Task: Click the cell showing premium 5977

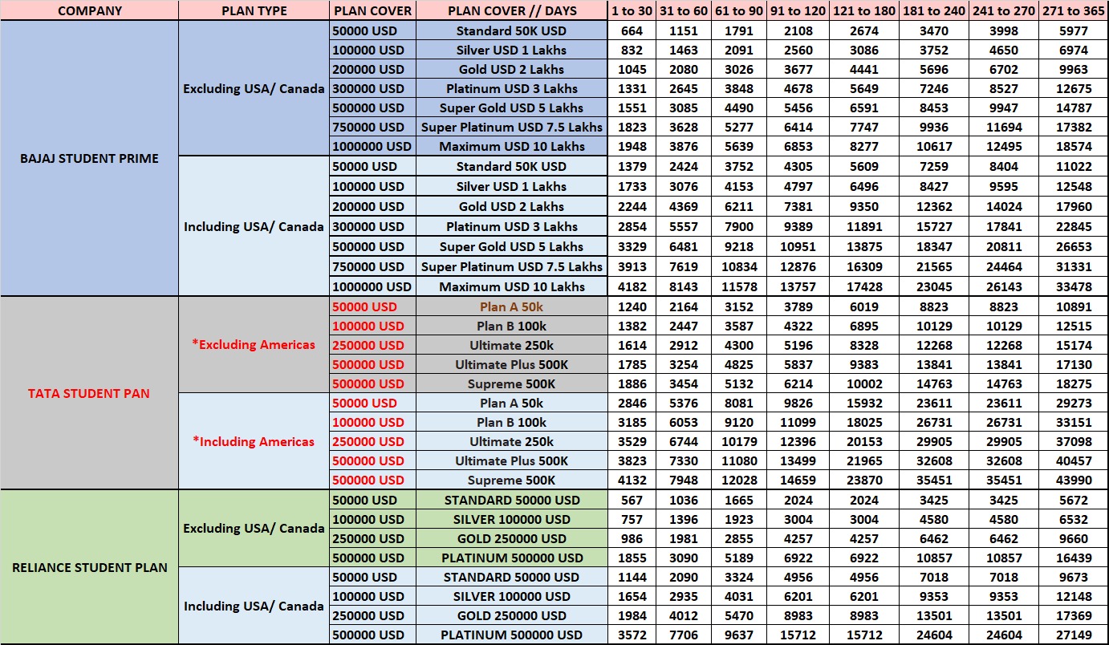Action: (x=1073, y=31)
